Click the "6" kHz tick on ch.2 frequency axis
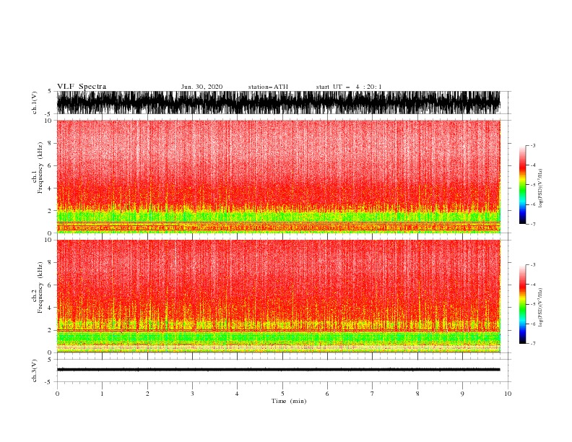 [50, 285]
